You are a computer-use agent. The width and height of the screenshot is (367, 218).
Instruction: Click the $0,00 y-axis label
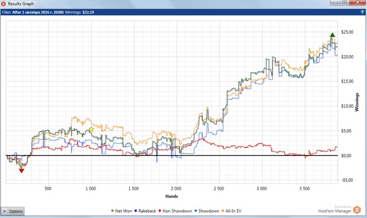click(x=347, y=155)
